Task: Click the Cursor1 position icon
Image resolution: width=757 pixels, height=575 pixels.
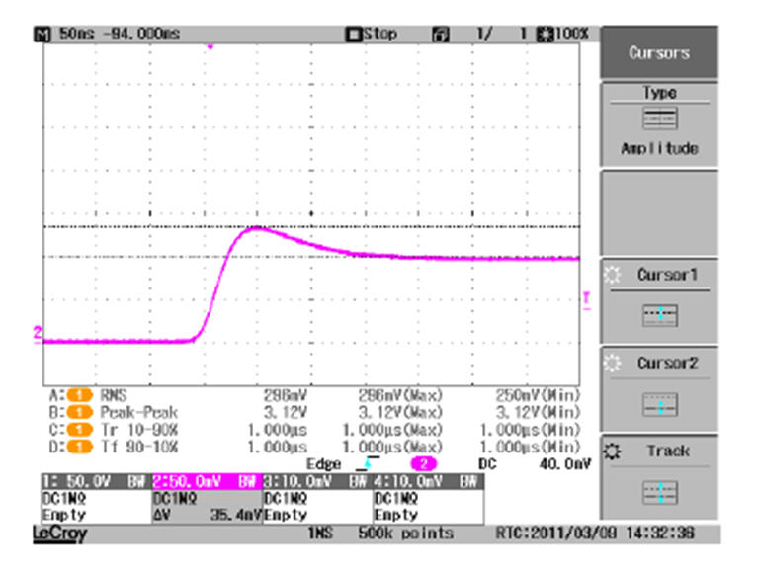Action: click(660, 315)
